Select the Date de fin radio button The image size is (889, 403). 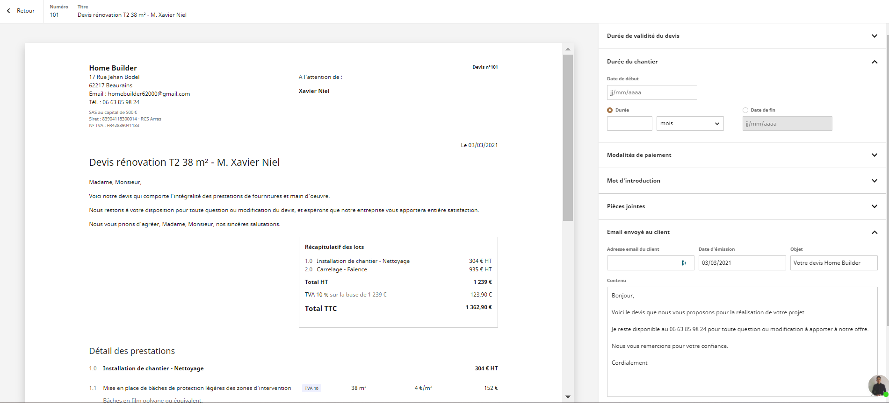click(x=745, y=110)
